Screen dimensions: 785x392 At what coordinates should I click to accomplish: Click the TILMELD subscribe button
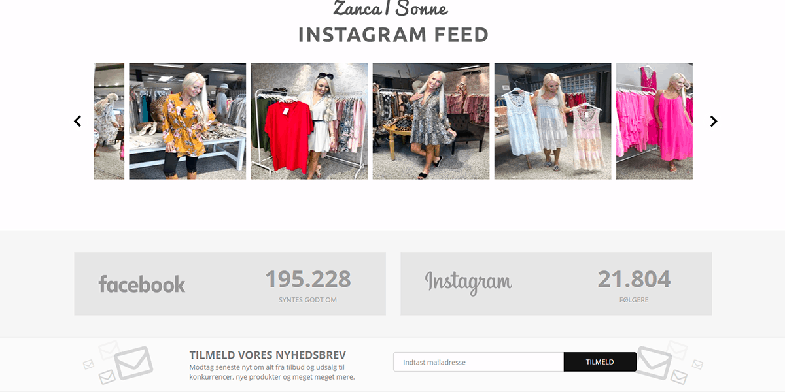[600, 362]
